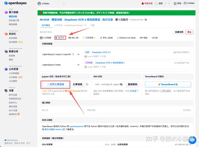
Task: Click Mr333A breadcrumb link
Action: point(44,20)
